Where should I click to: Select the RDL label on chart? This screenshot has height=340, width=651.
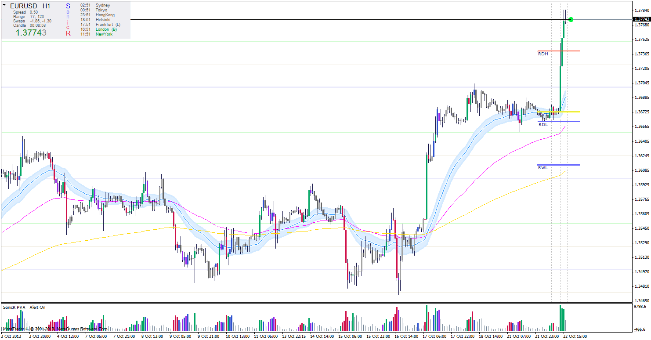[543, 125]
